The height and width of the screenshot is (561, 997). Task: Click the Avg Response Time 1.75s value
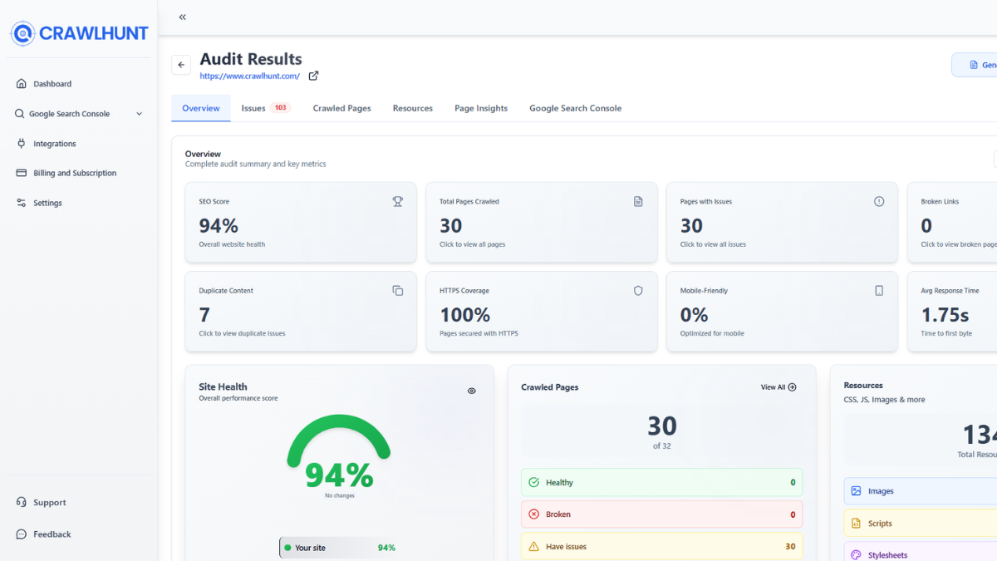[x=945, y=315]
